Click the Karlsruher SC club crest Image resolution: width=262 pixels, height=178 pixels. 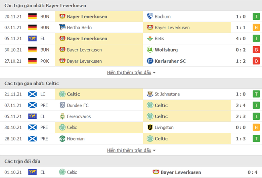coord(150,61)
